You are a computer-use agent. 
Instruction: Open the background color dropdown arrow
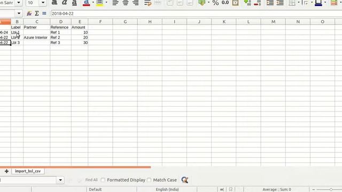(106, 3)
